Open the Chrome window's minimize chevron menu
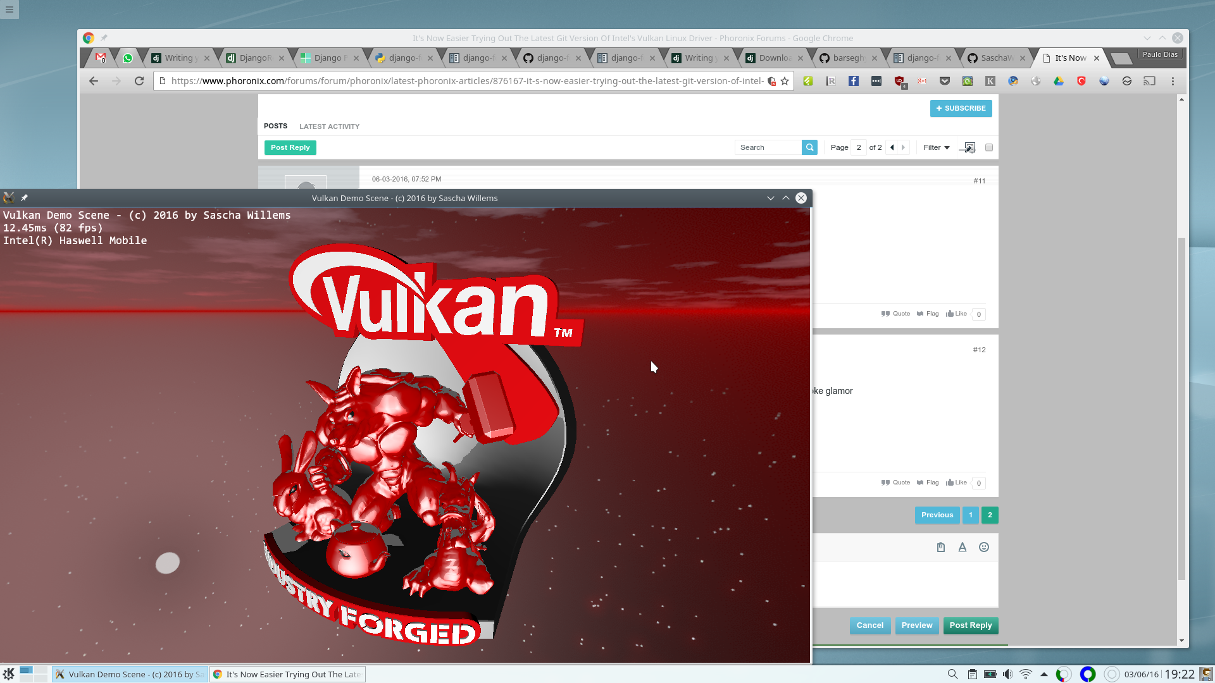The image size is (1215, 683). tap(1147, 38)
